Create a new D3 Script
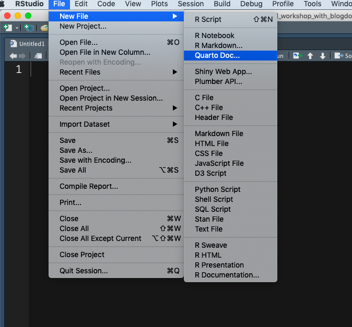This screenshot has height=327, width=352. point(230,173)
